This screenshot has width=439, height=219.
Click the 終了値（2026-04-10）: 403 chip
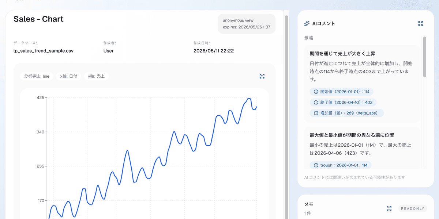(x=343, y=103)
